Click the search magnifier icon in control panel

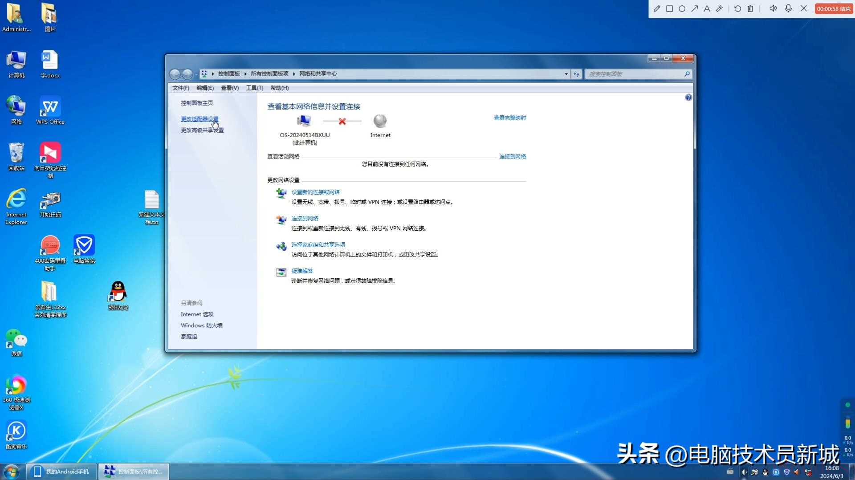pos(687,74)
